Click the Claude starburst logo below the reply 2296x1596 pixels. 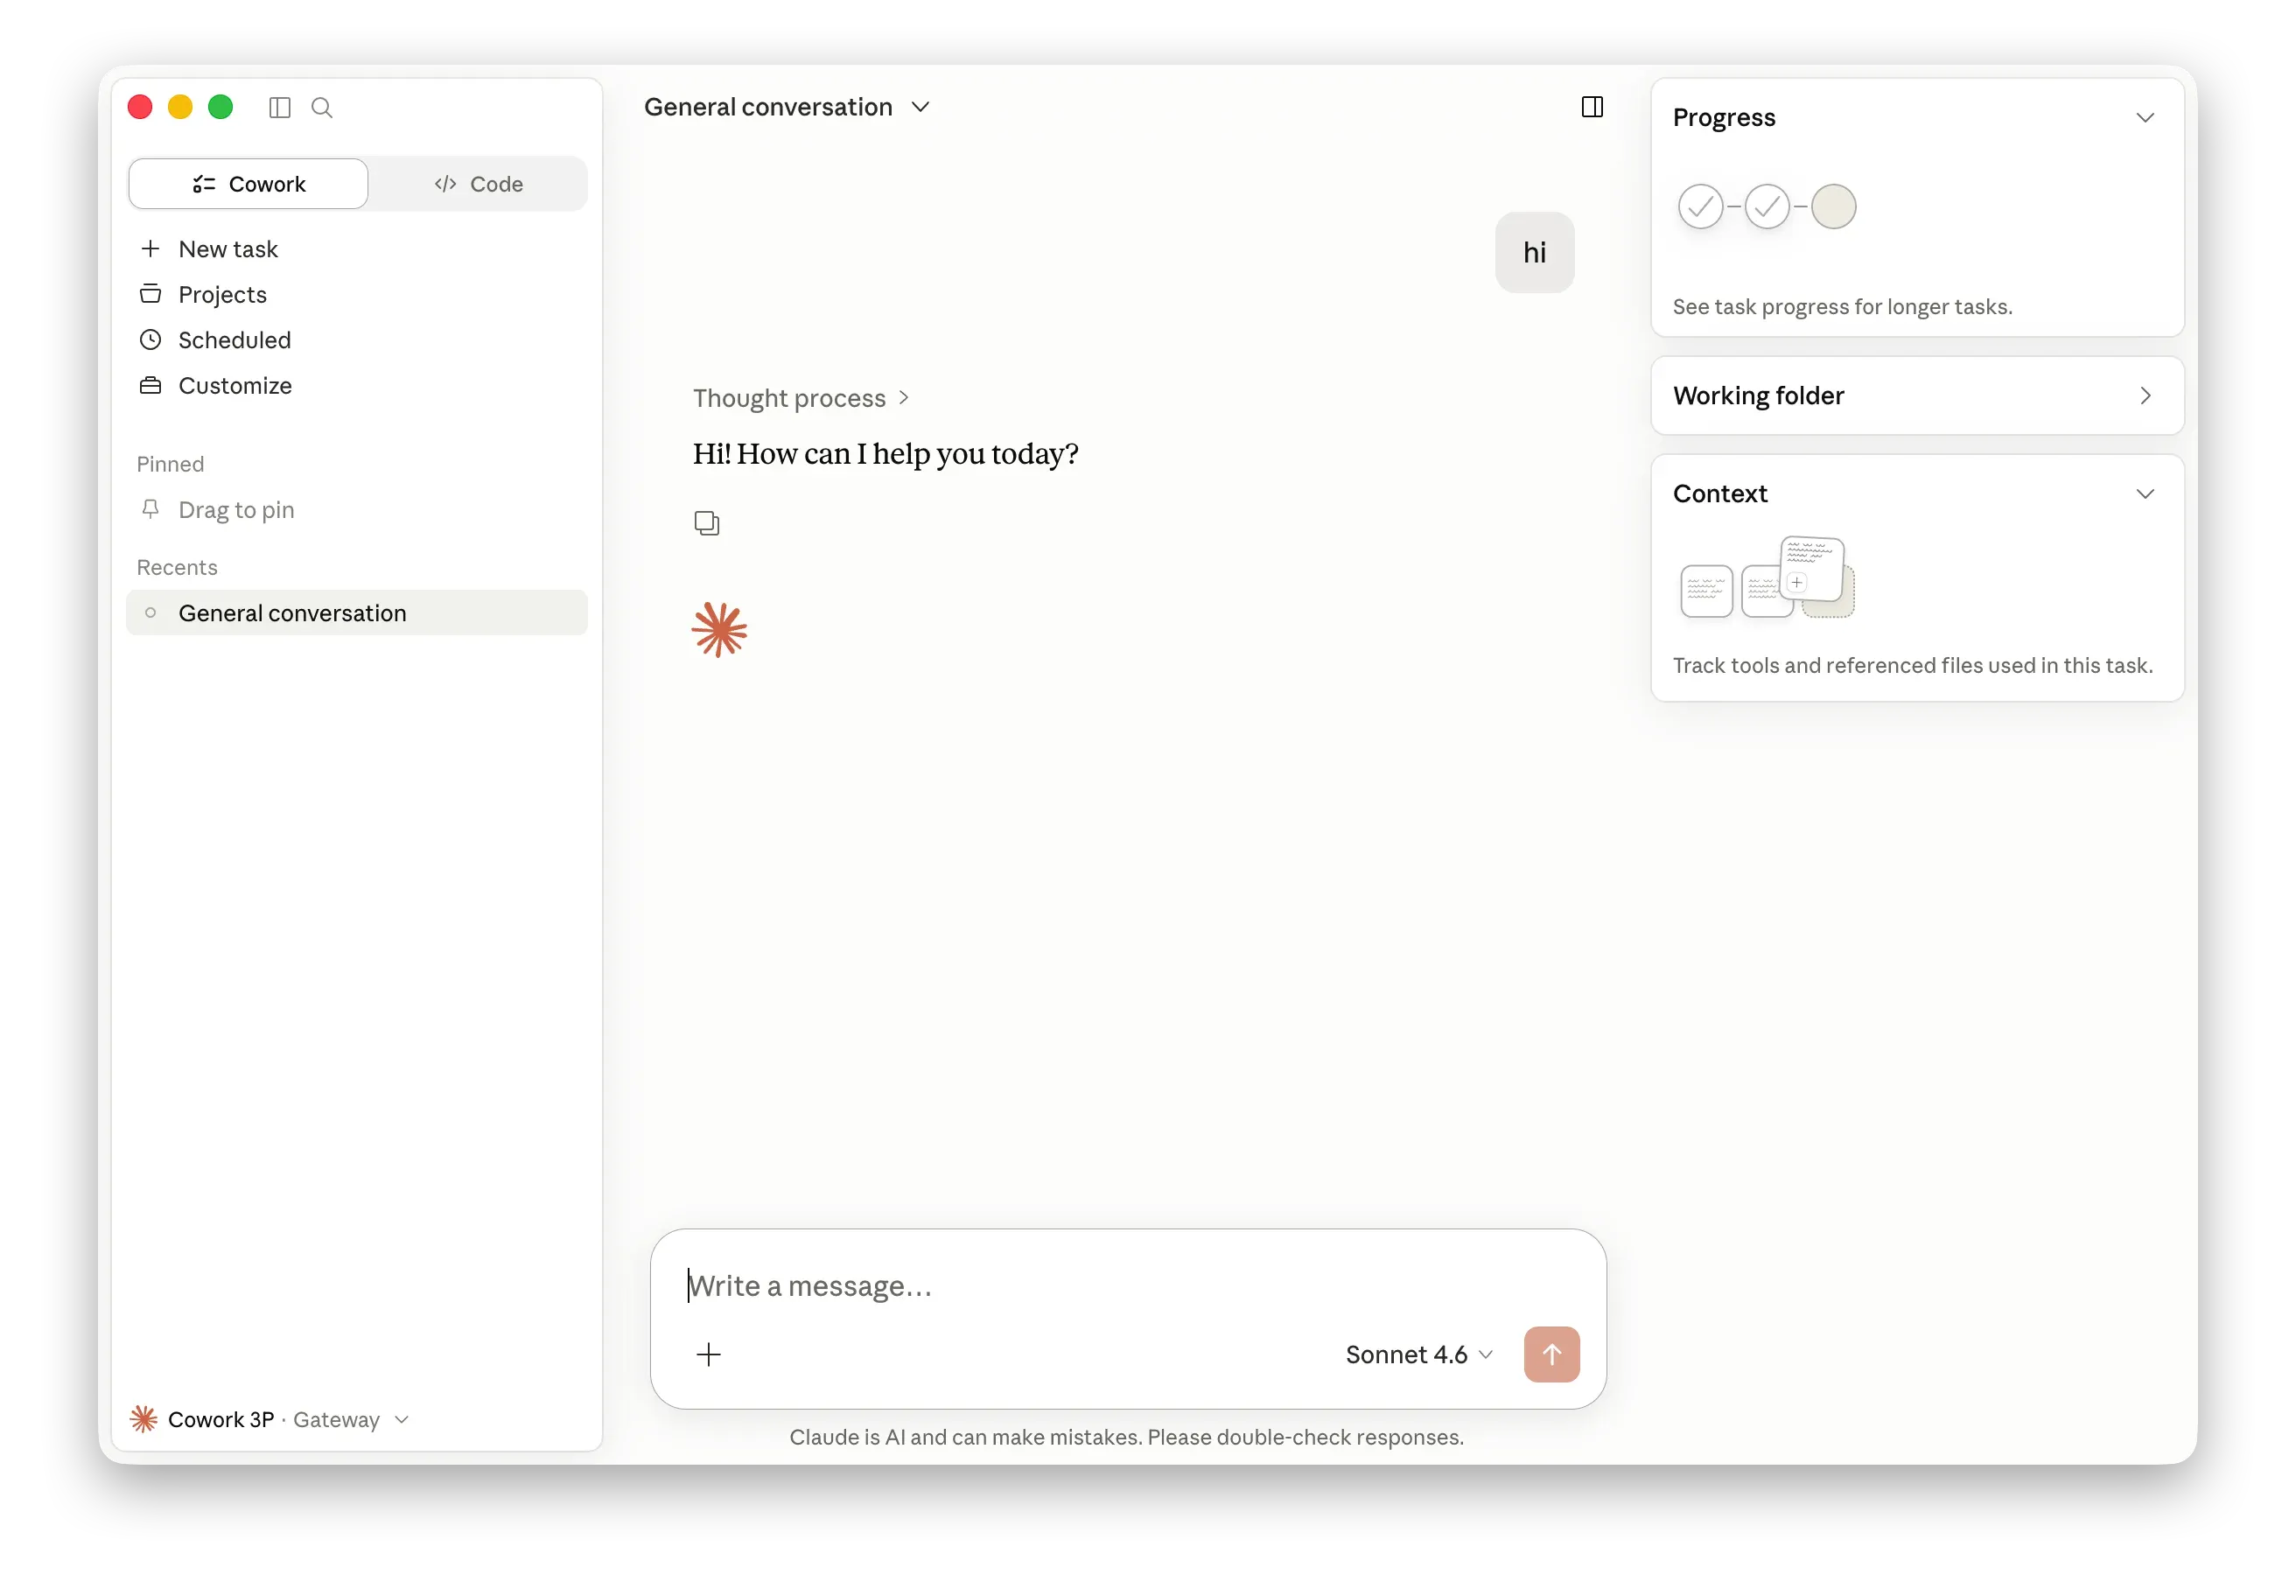click(x=719, y=629)
